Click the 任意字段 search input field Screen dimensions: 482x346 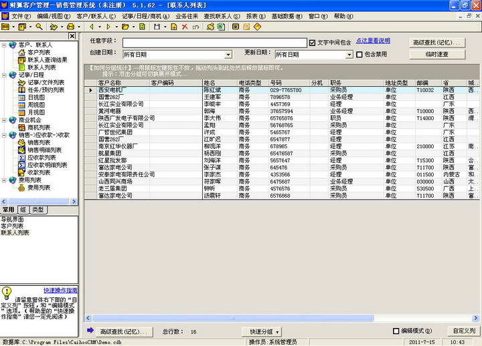[x=215, y=43]
